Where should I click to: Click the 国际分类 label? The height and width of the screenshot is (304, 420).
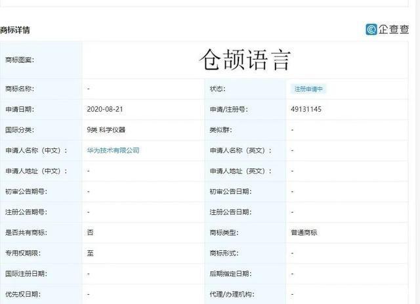[20, 130]
